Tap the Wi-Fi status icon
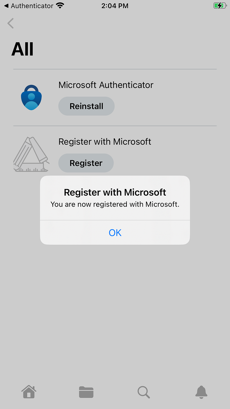This screenshot has height=409, width=230. (60, 5)
